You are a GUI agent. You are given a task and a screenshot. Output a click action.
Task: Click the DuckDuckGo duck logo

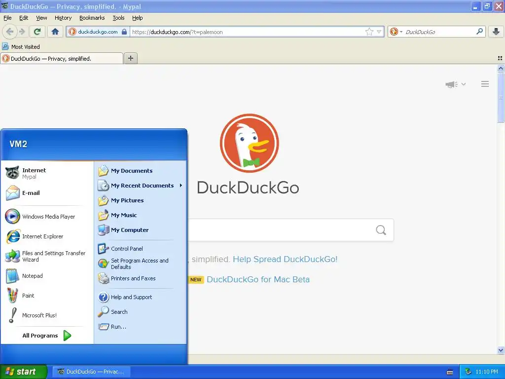[249, 143]
